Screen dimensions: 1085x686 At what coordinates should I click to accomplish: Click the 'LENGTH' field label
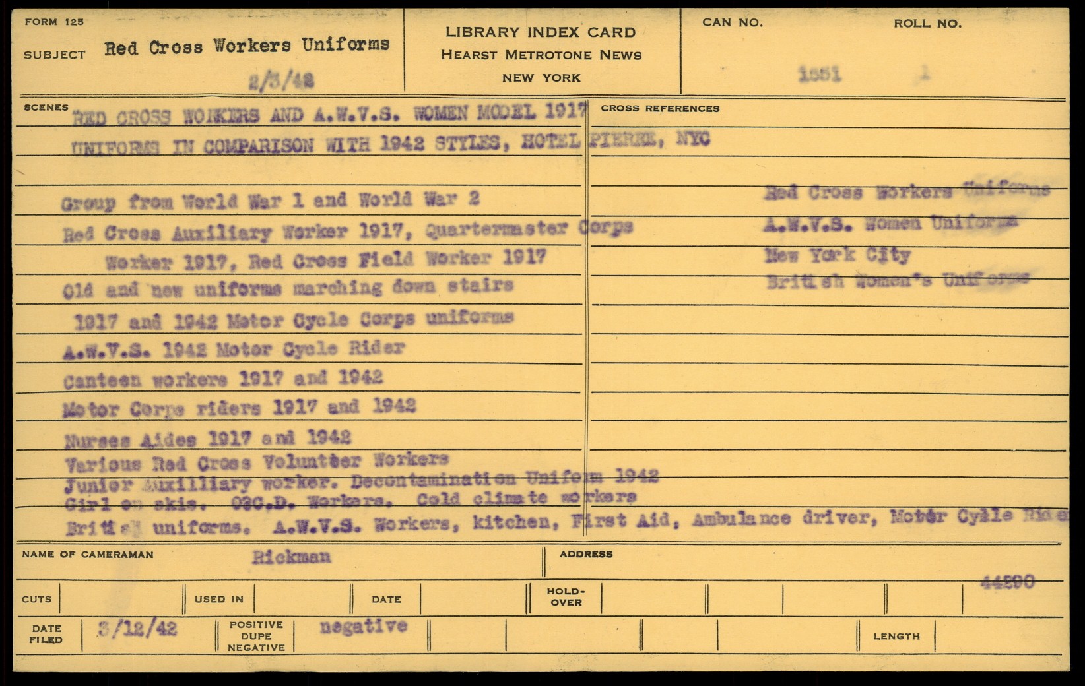896,637
